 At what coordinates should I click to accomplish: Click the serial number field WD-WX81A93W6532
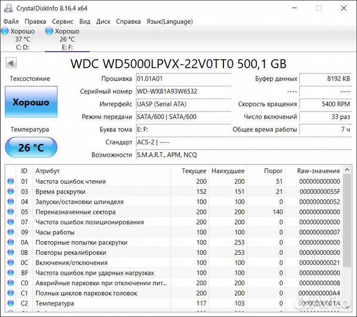[183, 92]
